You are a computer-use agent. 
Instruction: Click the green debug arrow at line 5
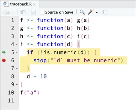(x=4, y=52)
